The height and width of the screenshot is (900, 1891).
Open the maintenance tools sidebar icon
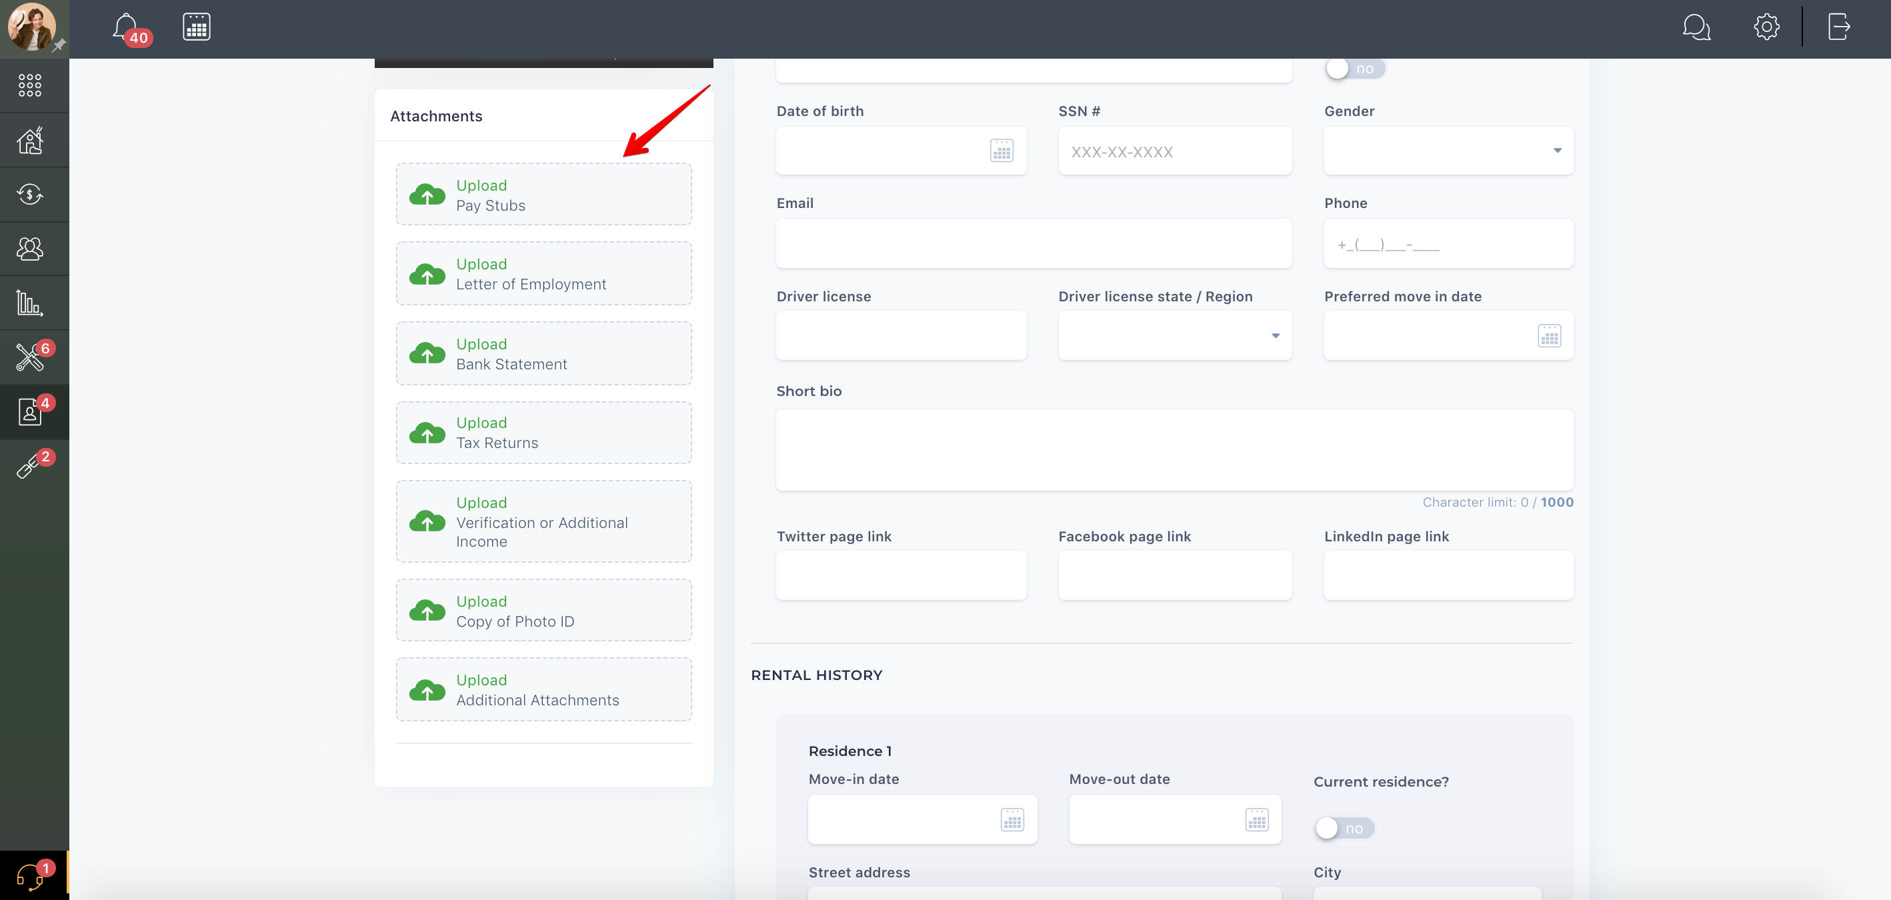tap(30, 357)
